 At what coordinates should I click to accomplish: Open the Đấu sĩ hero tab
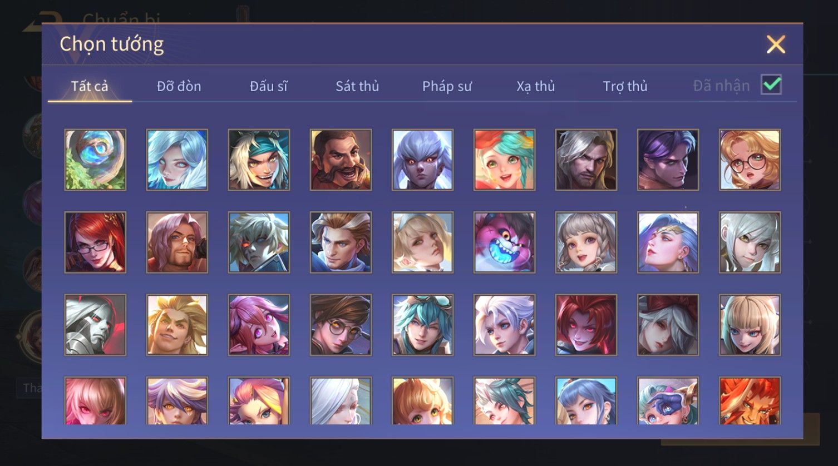pyautogui.click(x=268, y=86)
